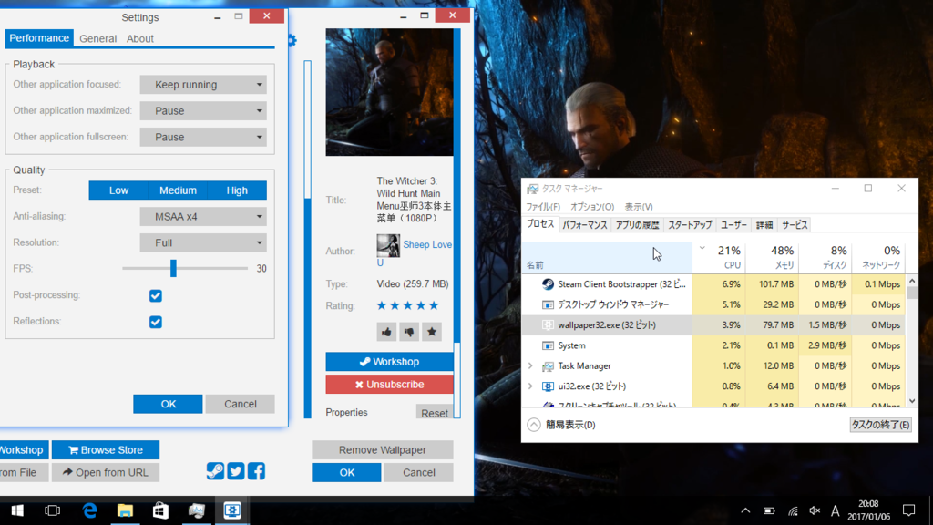Open the Resolution dropdown
This screenshot has width=933, height=525.
click(x=203, y=242)
